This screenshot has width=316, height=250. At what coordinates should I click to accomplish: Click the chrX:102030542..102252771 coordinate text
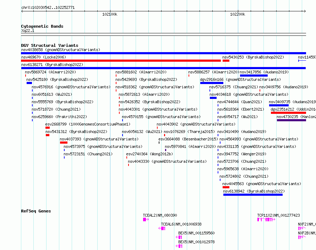48,7
